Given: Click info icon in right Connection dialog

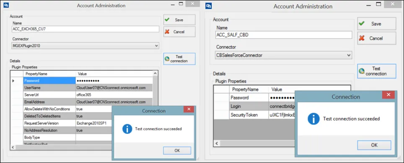Looking at the screenshot, I should pos(313,119).
